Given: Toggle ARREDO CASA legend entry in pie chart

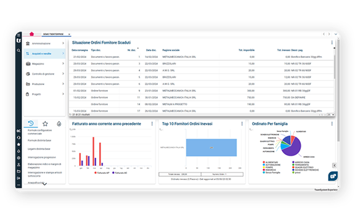Looking at the screenshot, I should click(300, 163).
